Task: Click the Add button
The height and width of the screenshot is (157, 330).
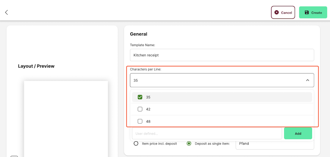Action: point(298,133)
